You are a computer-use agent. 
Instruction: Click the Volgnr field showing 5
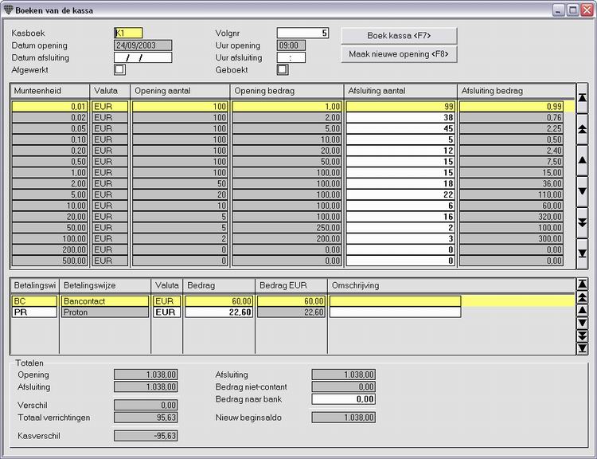(x=303, y=33)
